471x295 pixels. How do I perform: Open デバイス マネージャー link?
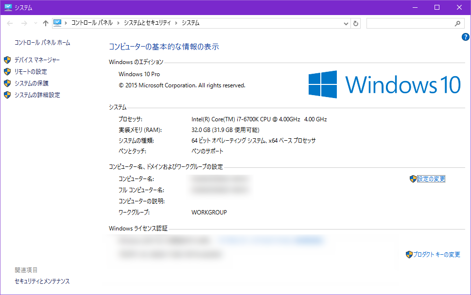[37, 60]
